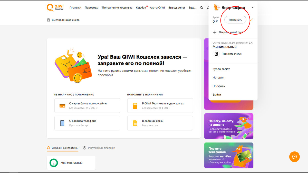
Task: Click the plus icon for new account
Action: pos(215,32)
